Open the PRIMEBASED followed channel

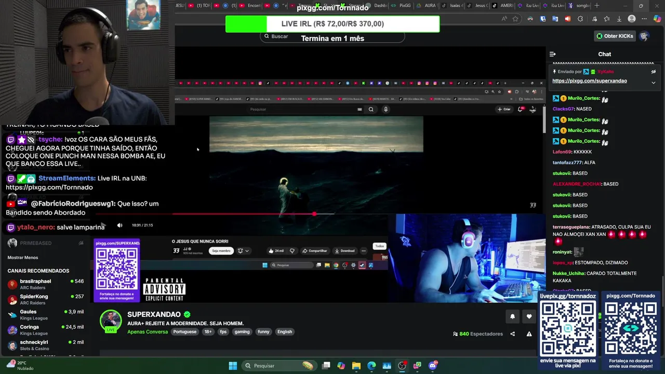pyautogui.click(x=45, y=243)
